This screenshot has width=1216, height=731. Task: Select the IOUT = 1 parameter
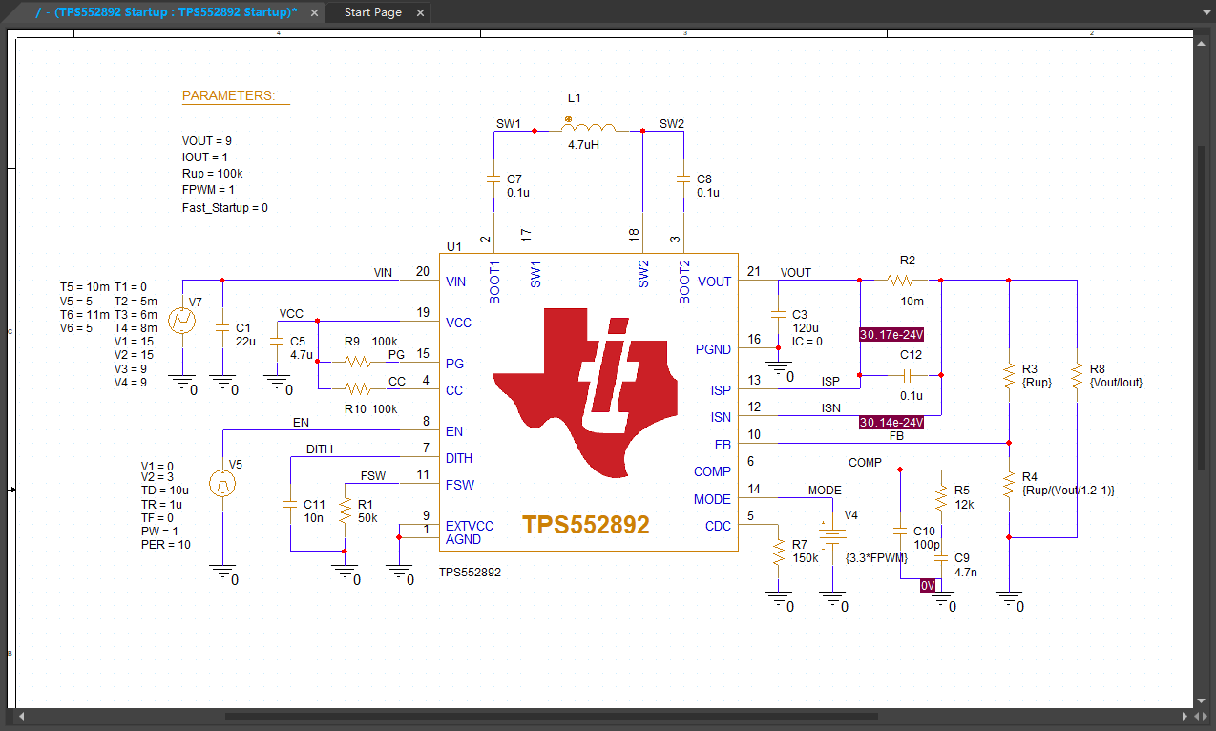pos(205,157)
